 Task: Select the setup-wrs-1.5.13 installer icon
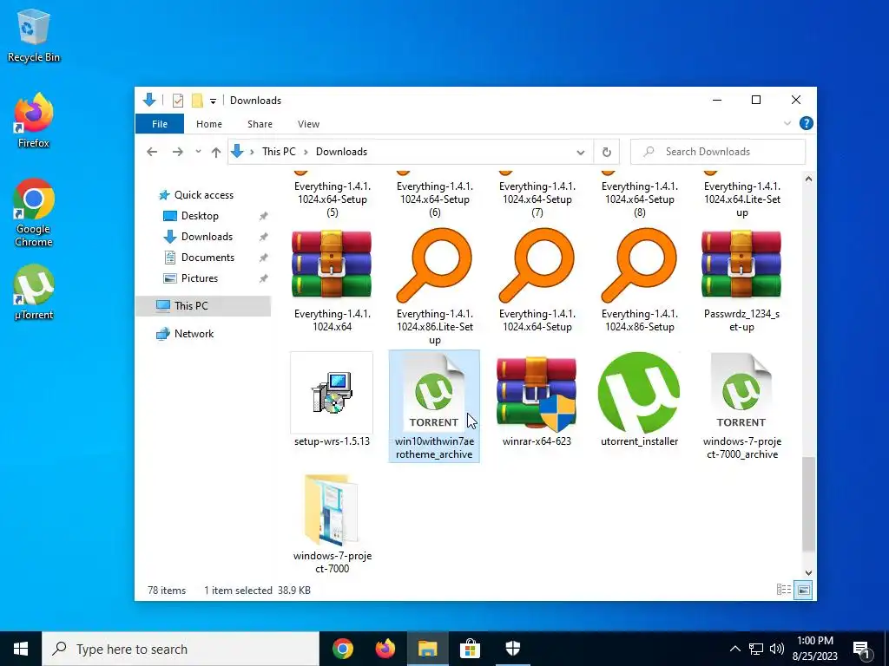pos(332,393)
